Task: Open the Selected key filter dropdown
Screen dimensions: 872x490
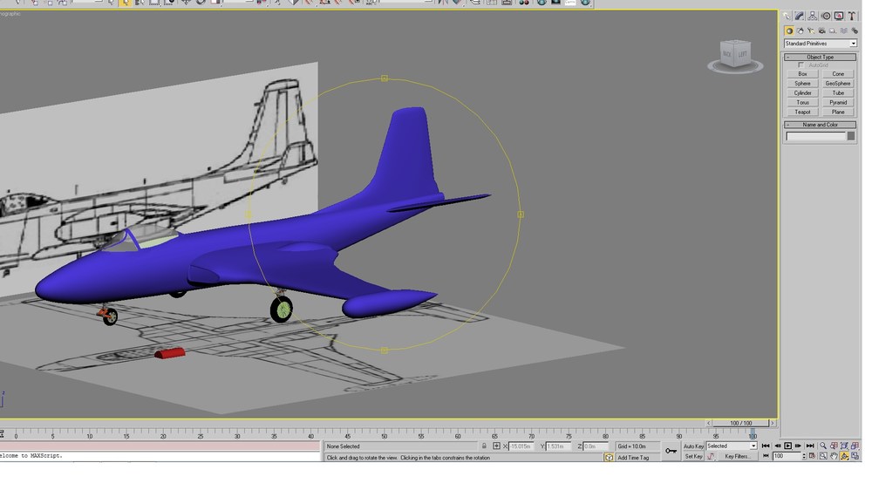Action: [x=732, y=446]
